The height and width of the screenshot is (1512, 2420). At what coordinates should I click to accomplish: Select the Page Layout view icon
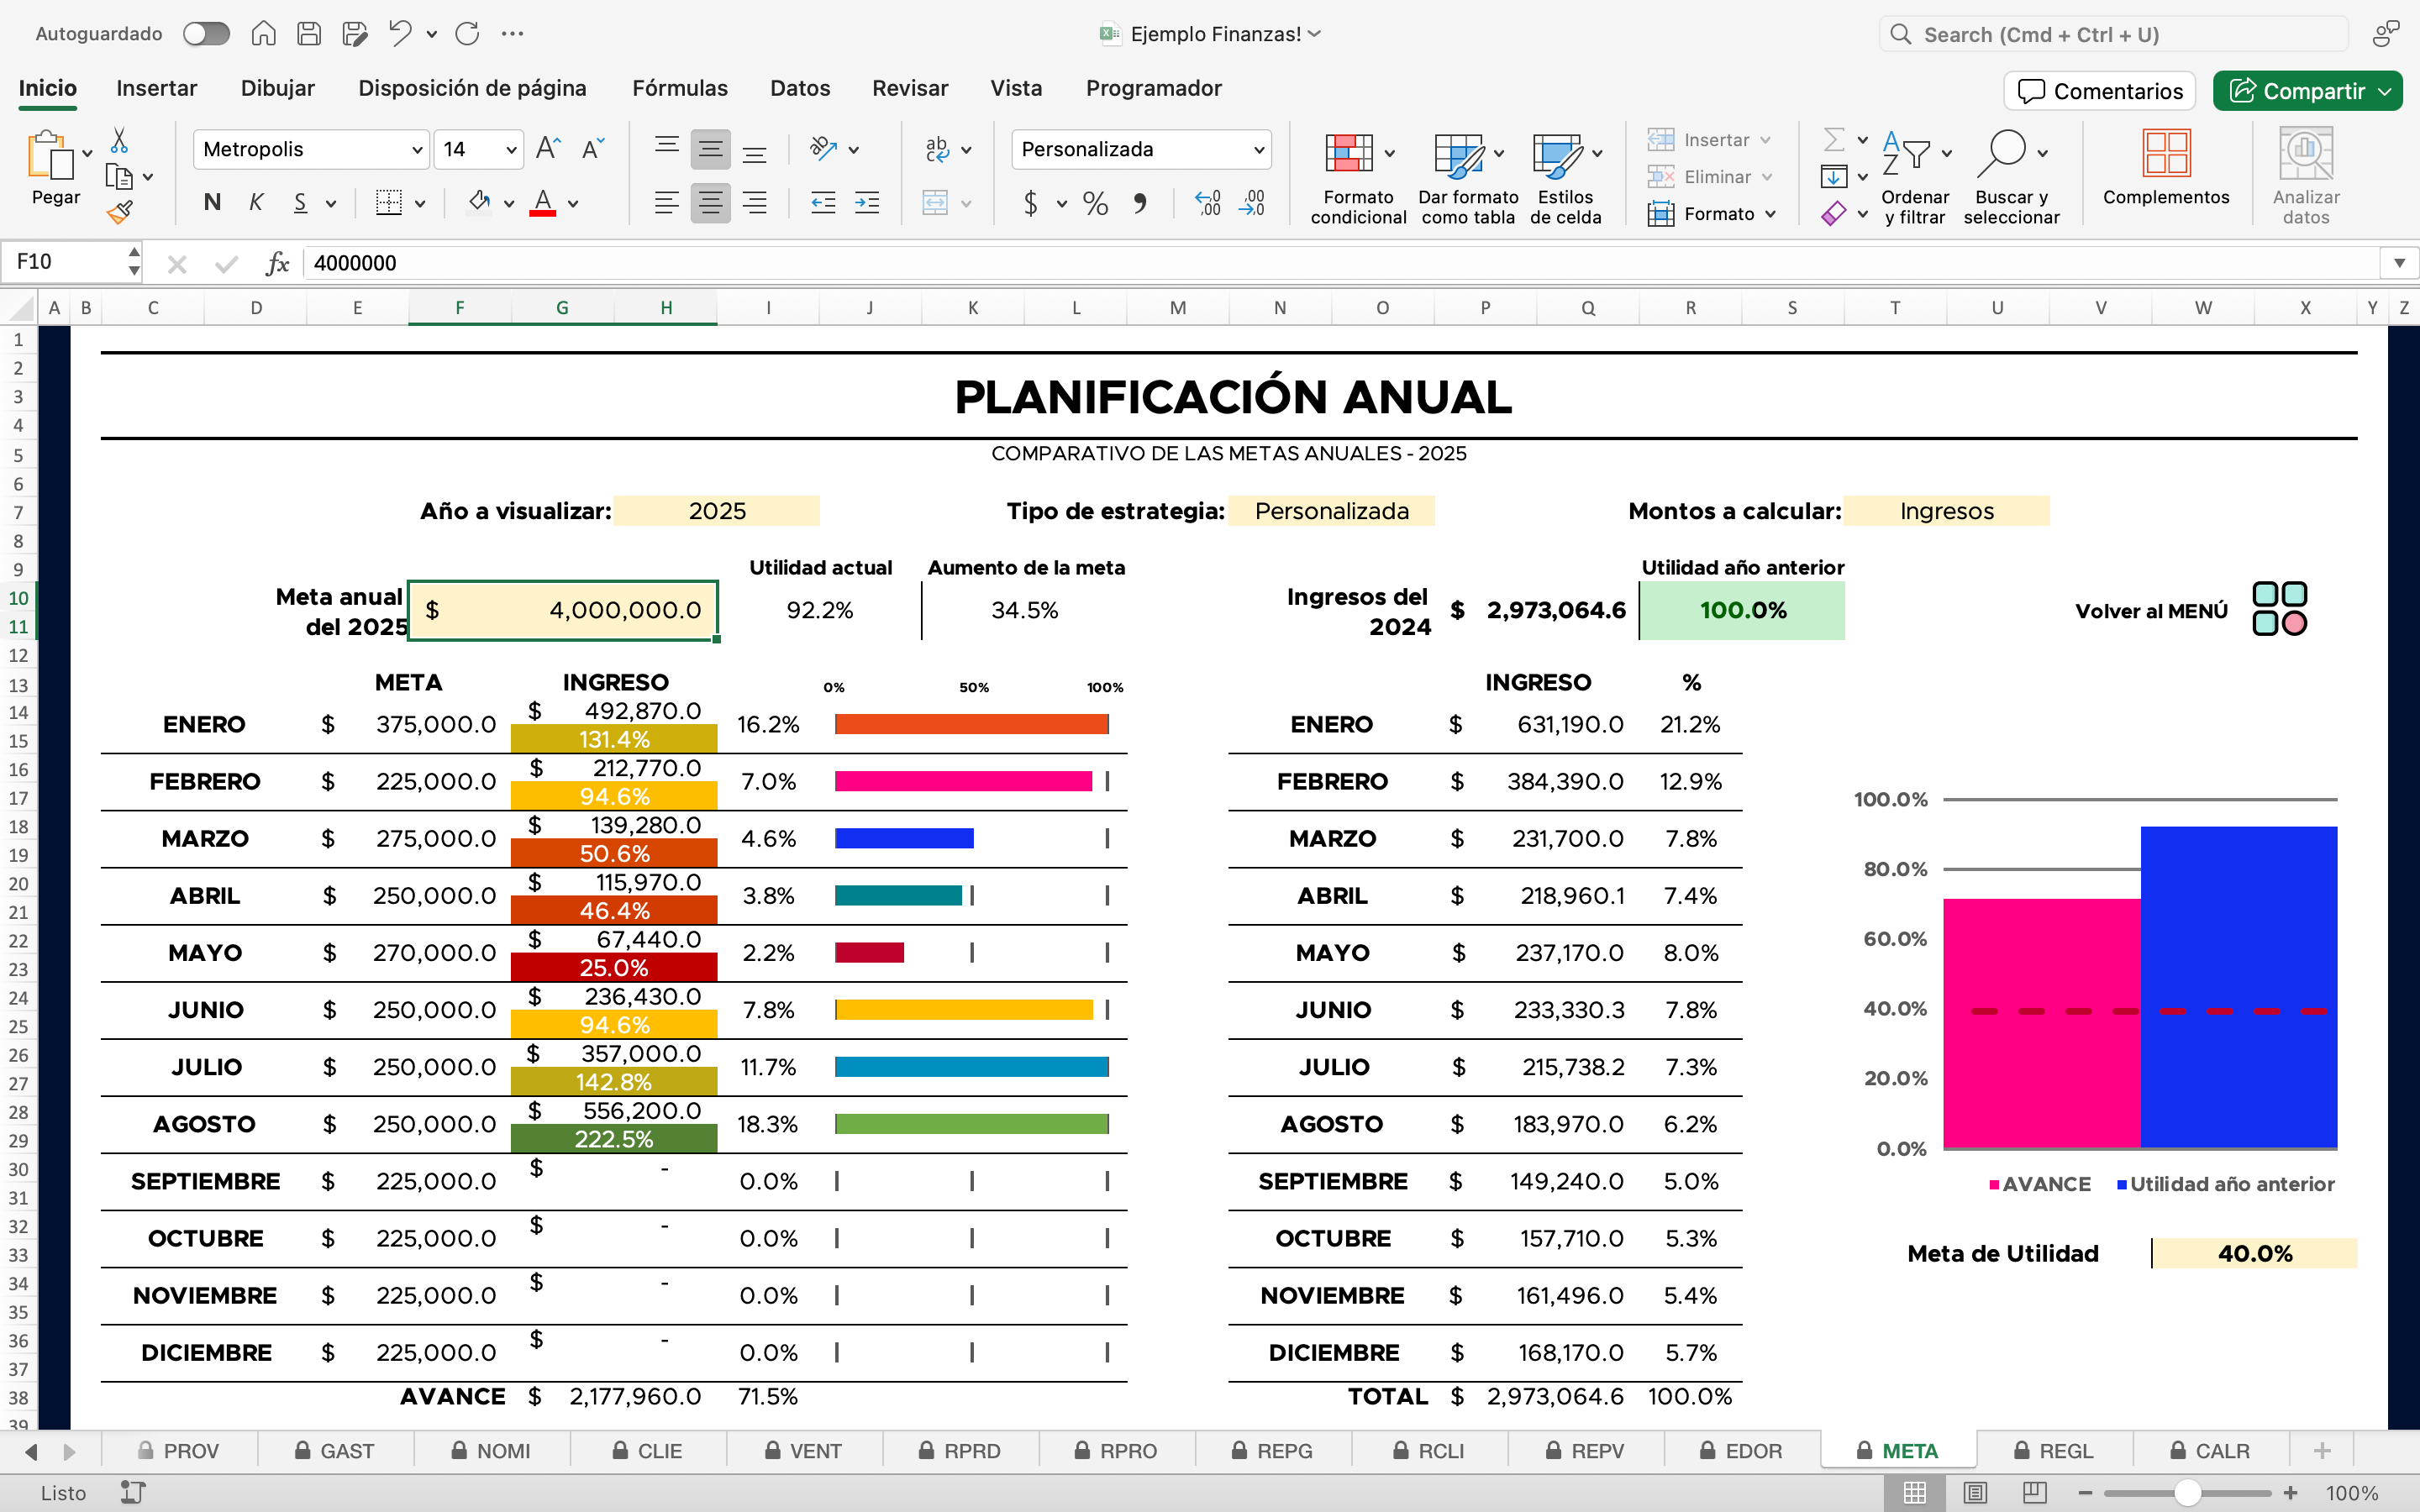tap(1975, 1493)
